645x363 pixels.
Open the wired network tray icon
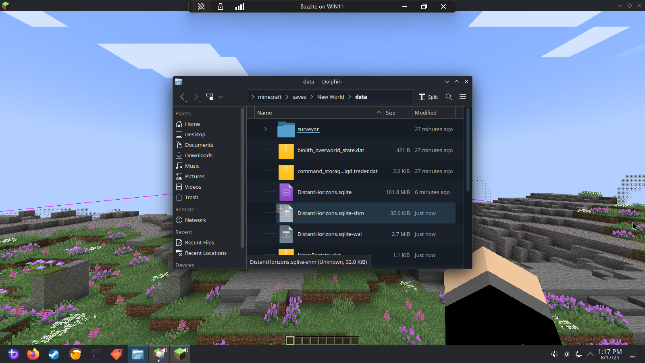tap(579, 354)
